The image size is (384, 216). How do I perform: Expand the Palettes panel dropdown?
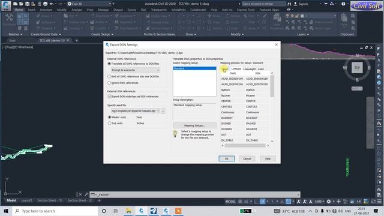(x=16, y=35)
